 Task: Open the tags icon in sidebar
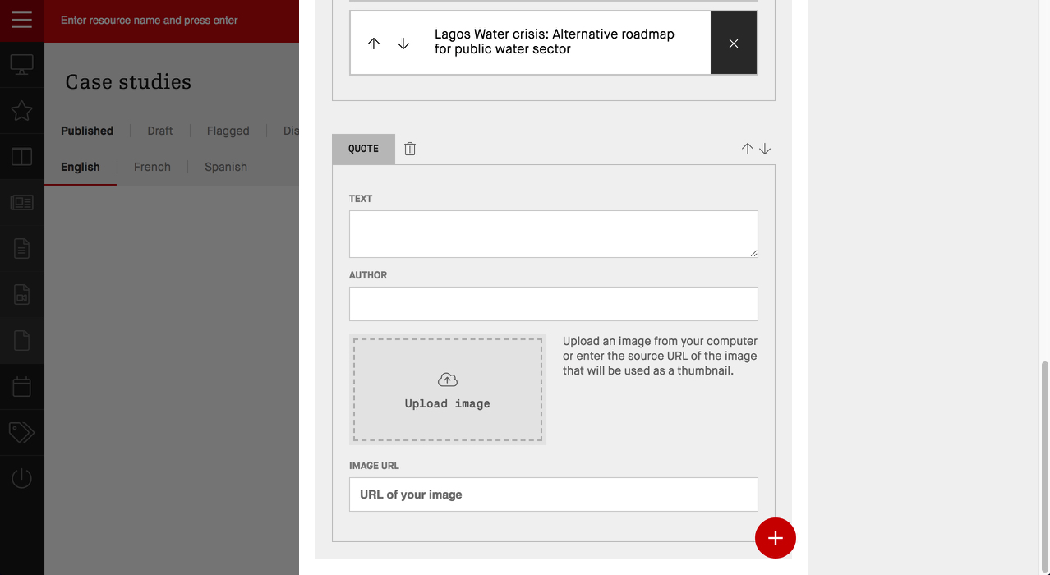[22, 432]
